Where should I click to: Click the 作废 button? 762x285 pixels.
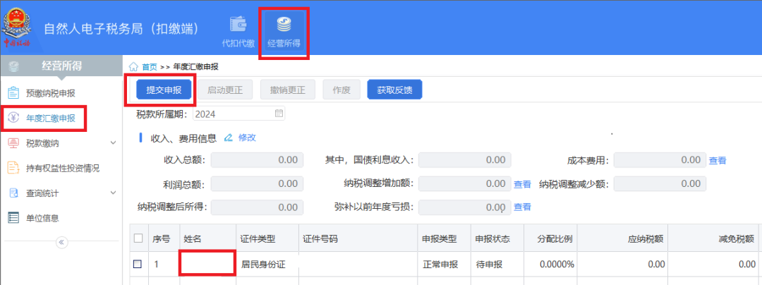341,90
